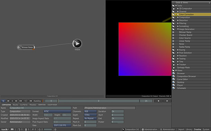The width and height of the screenshot is (211, 131).
Task: Click the undo arrow icon in status bar
Action: coord(19,129)
